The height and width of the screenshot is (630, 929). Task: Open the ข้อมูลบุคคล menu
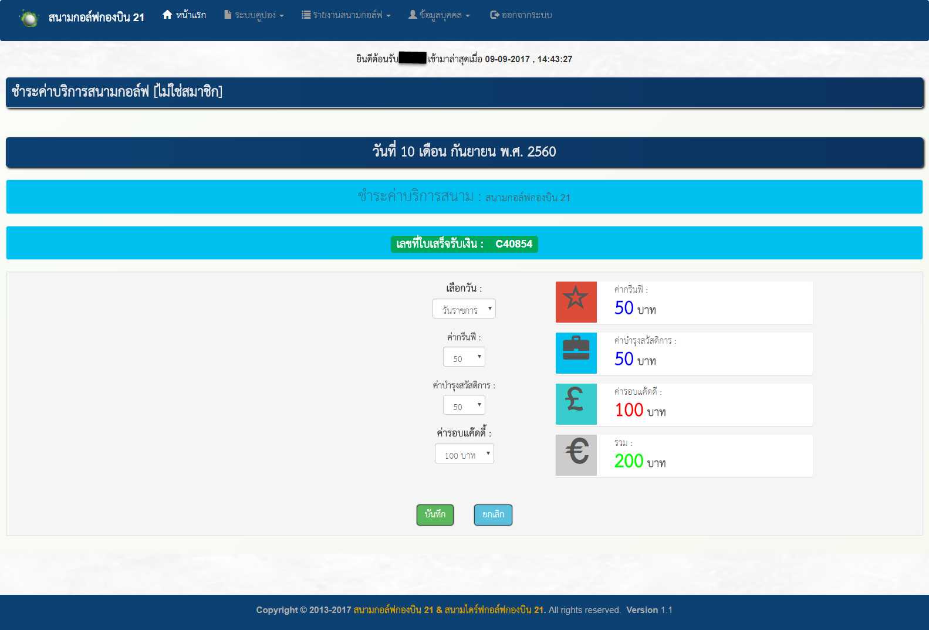(439, 15)
